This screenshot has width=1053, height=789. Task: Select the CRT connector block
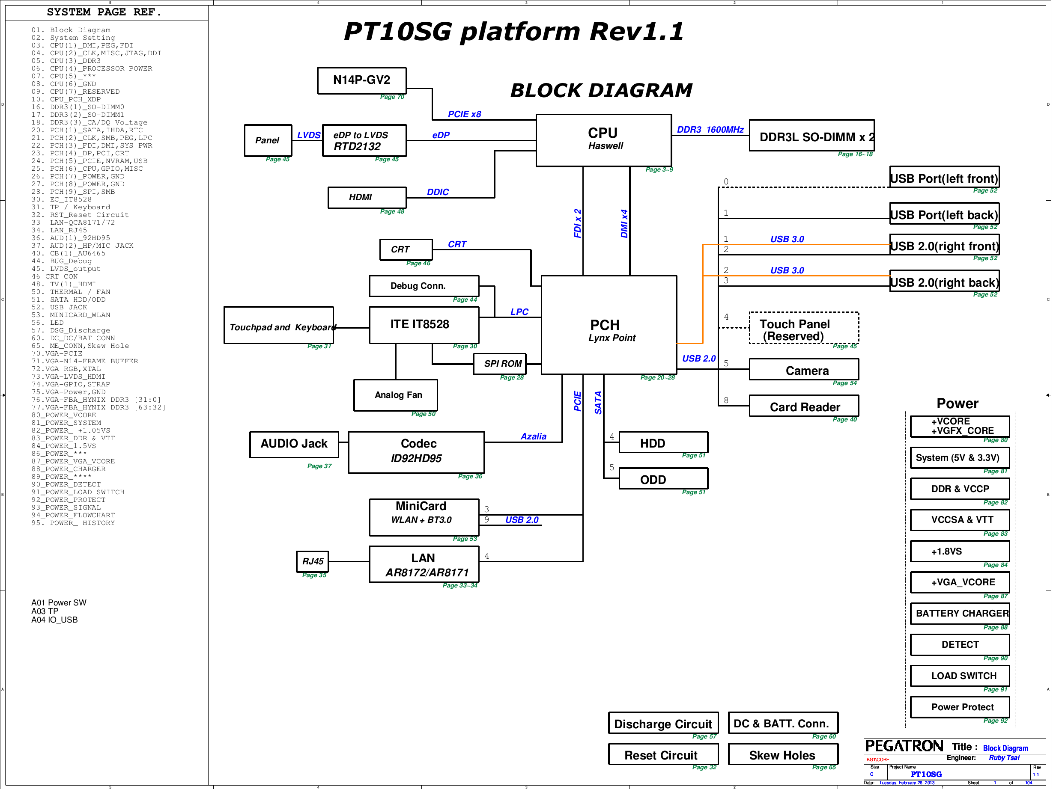406,250
